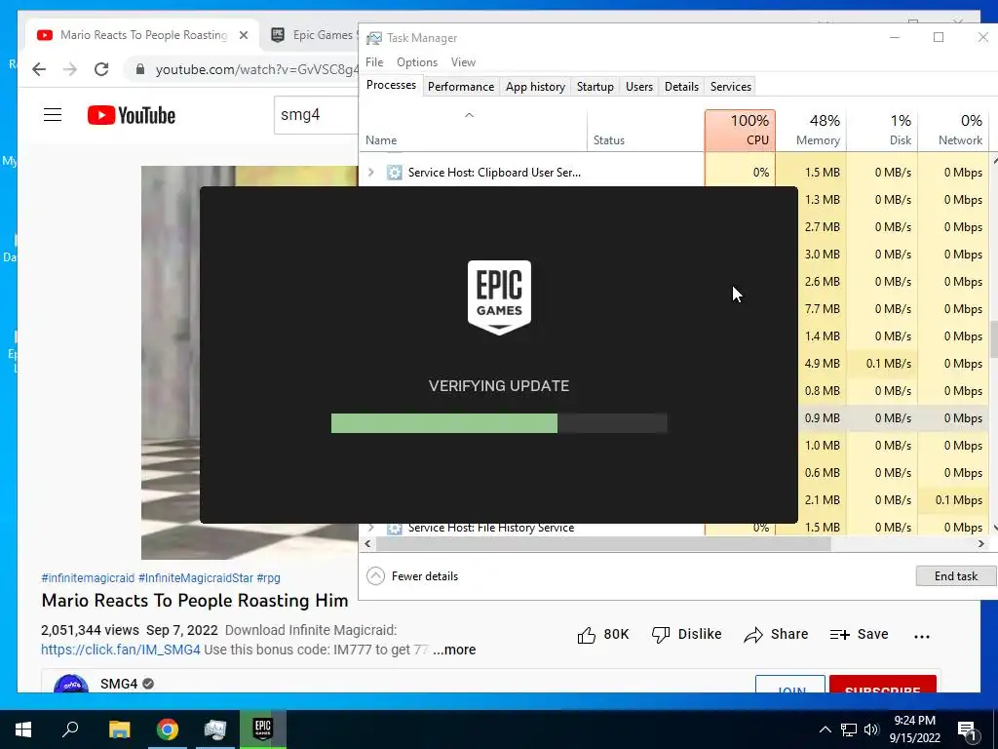This screenshot has height=749, width=998.
Task: Switch to the App history tab
Action: pos(535,87)
